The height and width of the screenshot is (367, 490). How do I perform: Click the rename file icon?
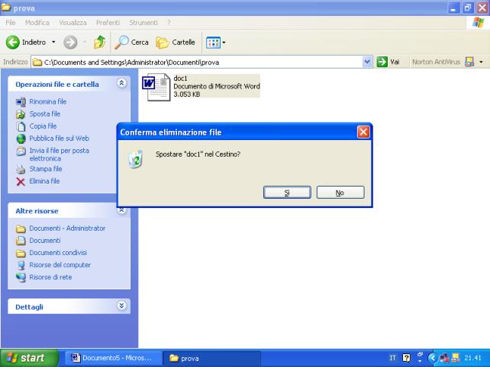(21, 102)
